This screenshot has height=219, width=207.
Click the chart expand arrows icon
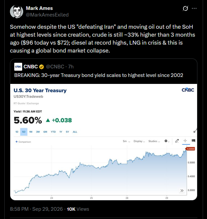(195, 130)
